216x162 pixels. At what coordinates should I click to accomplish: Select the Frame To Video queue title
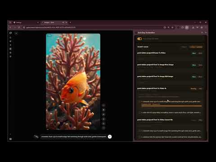151,53
